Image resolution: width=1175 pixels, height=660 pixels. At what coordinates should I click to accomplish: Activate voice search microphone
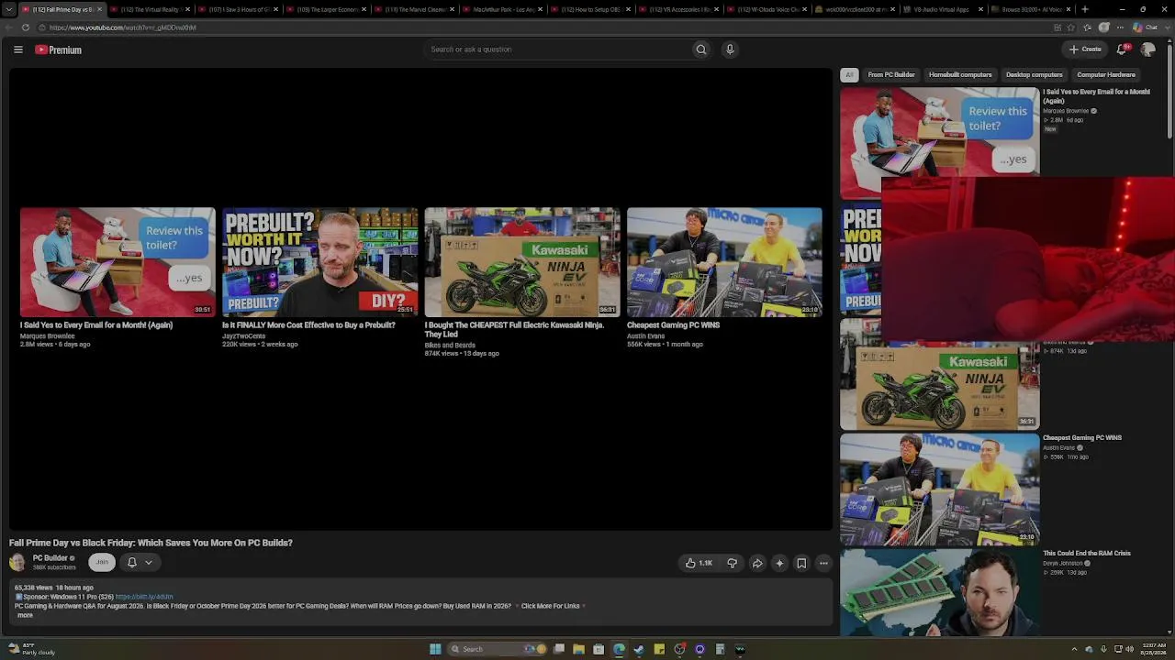coord(730,49)
